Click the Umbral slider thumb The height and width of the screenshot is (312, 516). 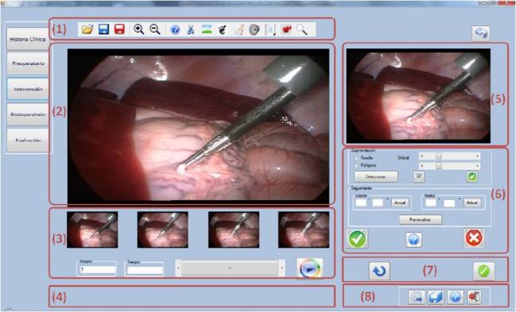438,156
